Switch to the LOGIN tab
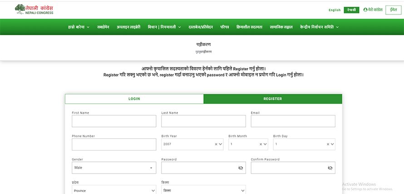The image size is (404, 194). (x=134, y=99)
